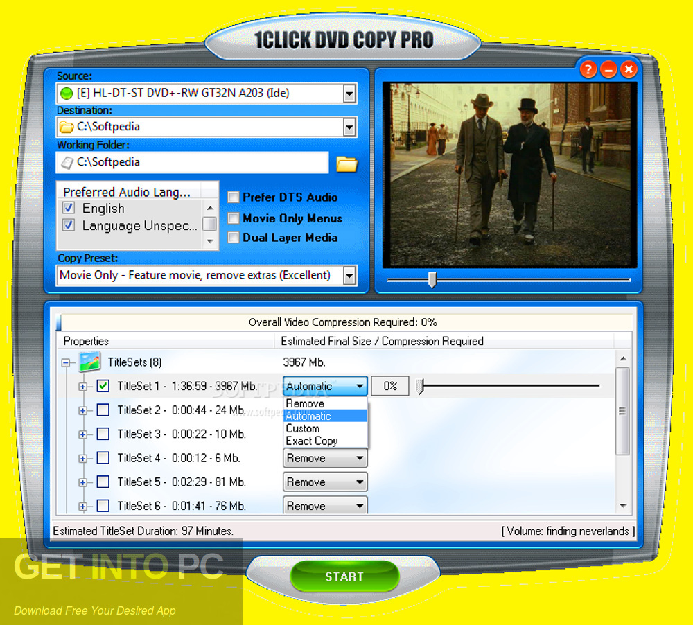This screenshot has height=625, width=693.
Task: Toggle the Language Unspecified checkbox
Action: 68,225
